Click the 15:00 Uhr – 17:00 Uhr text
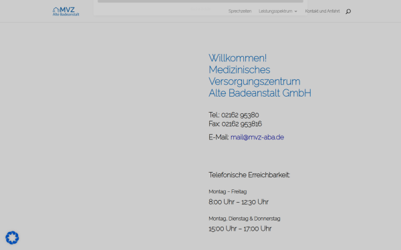Image resolution: width=401 pixels, height=250 pixels. tap(240, 229)
